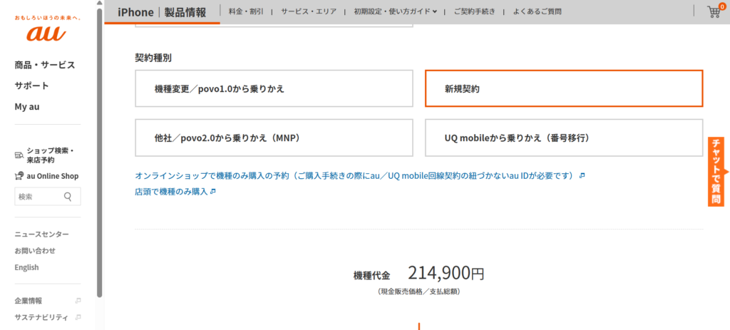Choose 他社／povo2.0から乗りかえ（MNP） option
The height and width of the screenshot is (330, 730).
coord(274,138)
